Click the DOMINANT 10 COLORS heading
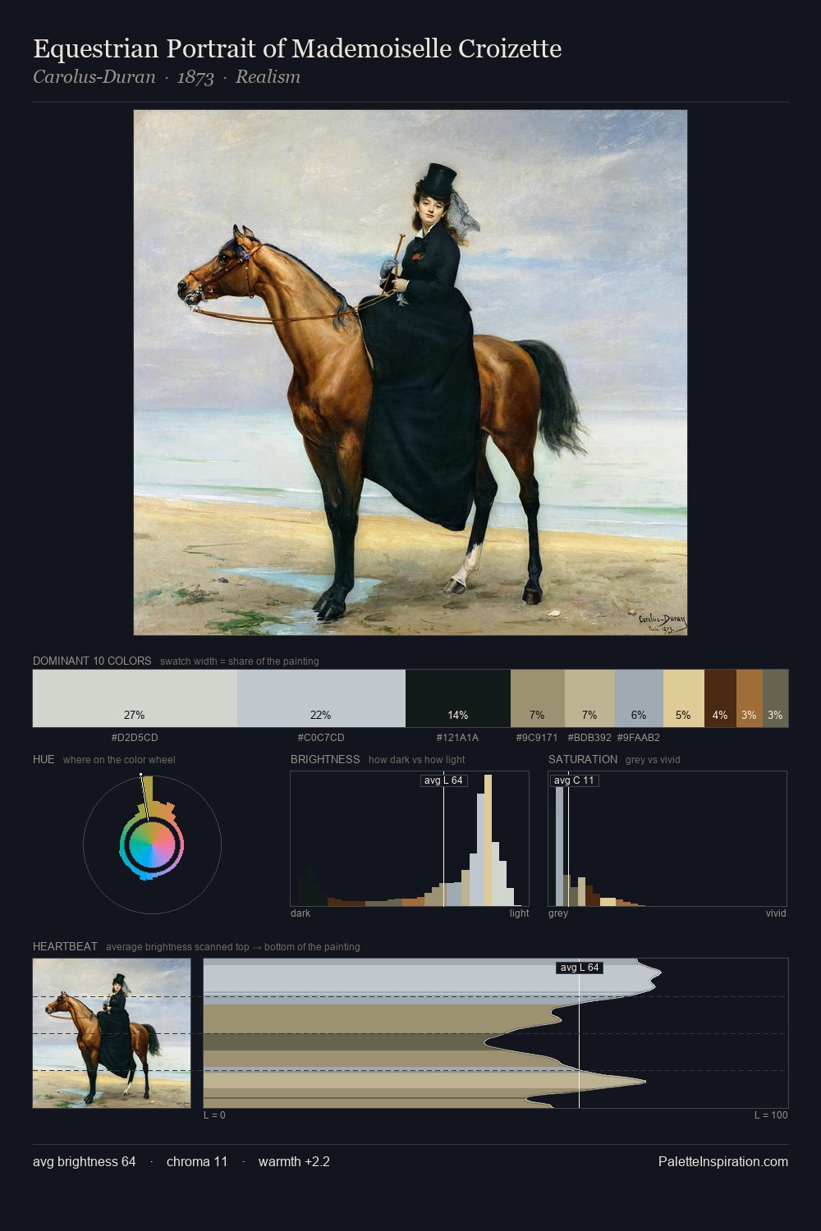The width and height of the screenshot is (821, 1231). tap(92, 661)
